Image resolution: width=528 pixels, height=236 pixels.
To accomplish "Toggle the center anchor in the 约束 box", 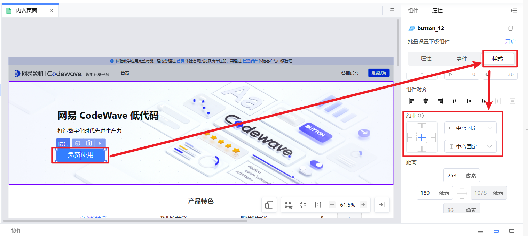I will pos(421,137).
